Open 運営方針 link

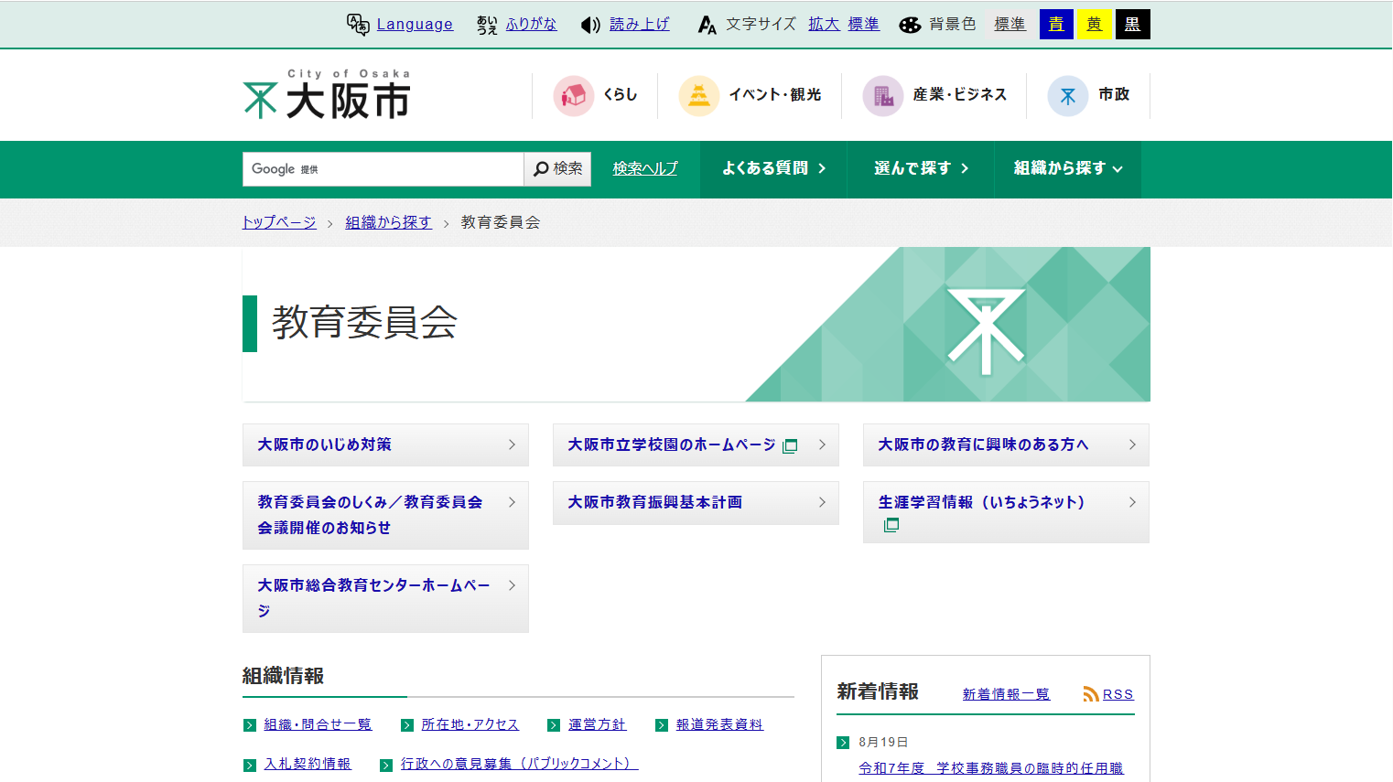597,724
